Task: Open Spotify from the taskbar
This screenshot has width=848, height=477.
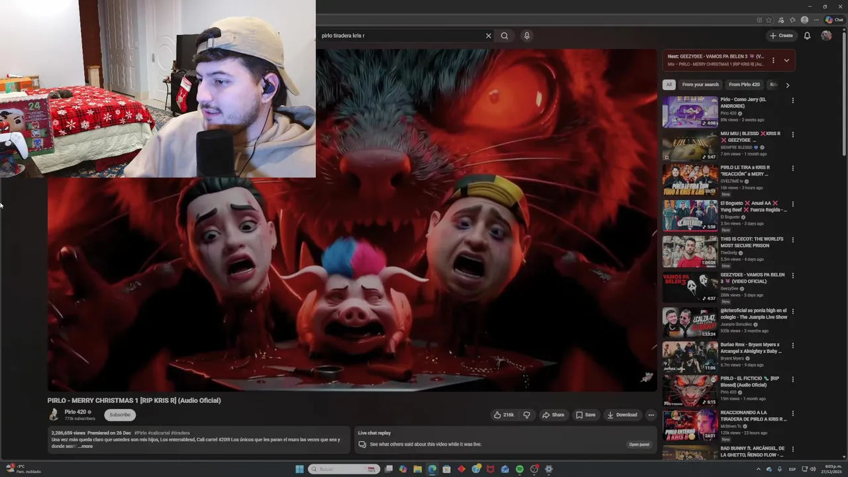Action: pos(519,469)
